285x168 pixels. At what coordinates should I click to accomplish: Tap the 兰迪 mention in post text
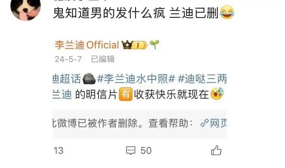point(62,95)
